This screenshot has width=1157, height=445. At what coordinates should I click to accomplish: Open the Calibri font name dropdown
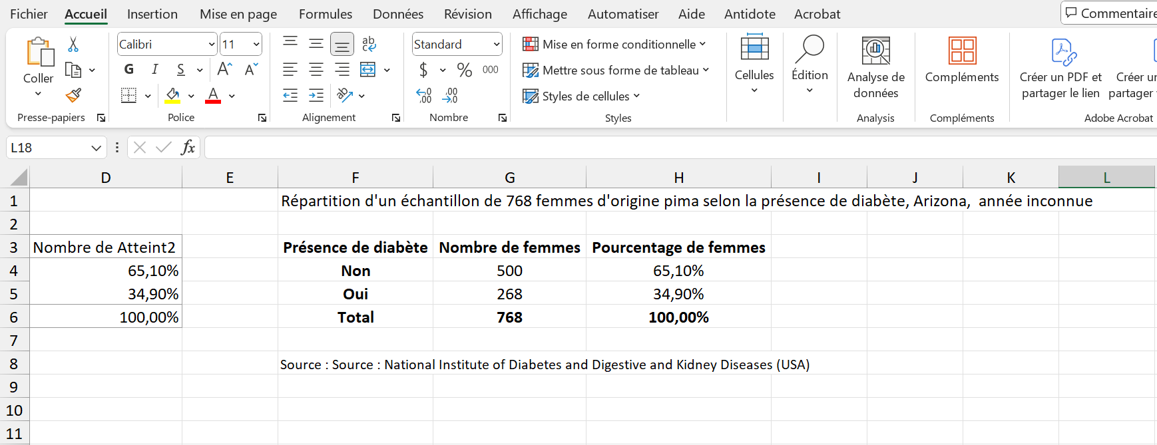pos(212,45)
